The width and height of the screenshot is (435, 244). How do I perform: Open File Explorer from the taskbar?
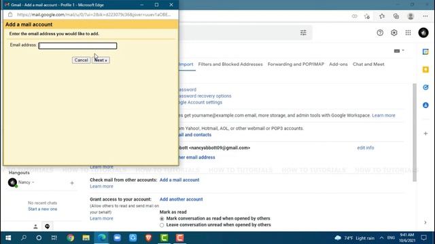click(86, 238)
